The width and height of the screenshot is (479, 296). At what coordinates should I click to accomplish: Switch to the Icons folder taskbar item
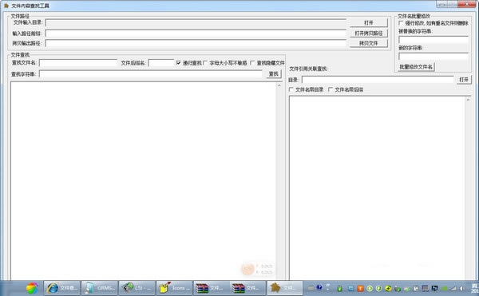click(174, 288)
